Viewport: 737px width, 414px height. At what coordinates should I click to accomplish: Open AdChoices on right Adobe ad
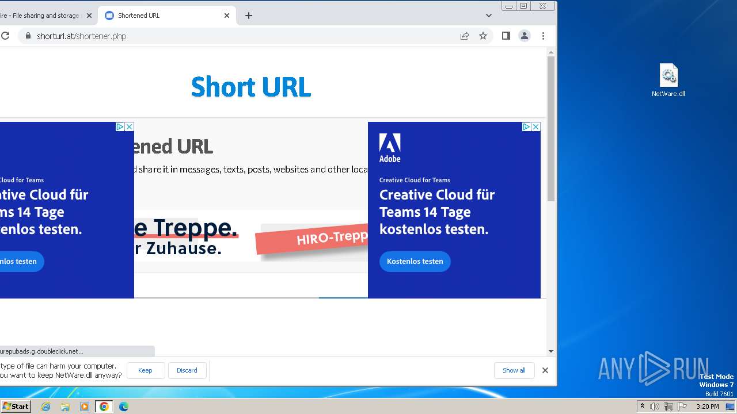526,126
